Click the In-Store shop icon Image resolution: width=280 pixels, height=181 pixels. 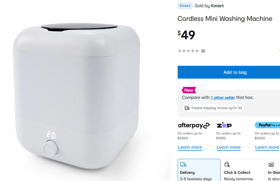271,164
